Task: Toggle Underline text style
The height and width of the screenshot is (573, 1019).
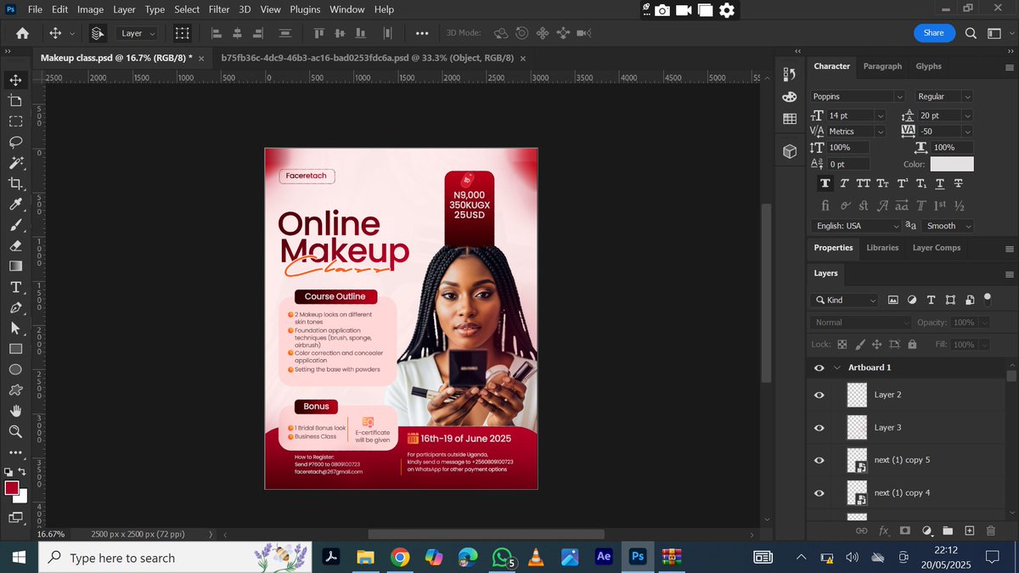Action: 940,183
